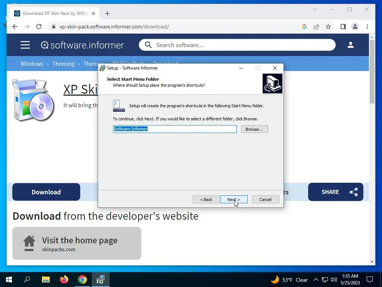Open the volume tray icon
382x287 pixels.
click(334, 280)
